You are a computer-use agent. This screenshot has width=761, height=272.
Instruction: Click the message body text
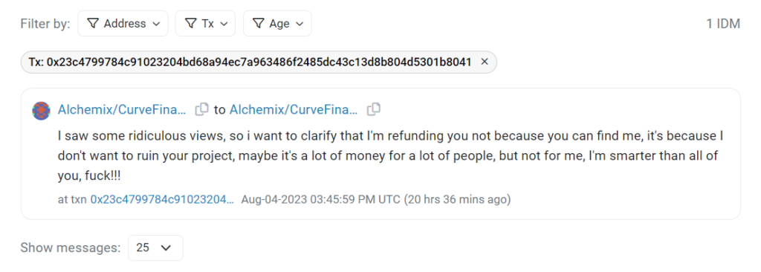pyautogui.click(x=391, y=155)
